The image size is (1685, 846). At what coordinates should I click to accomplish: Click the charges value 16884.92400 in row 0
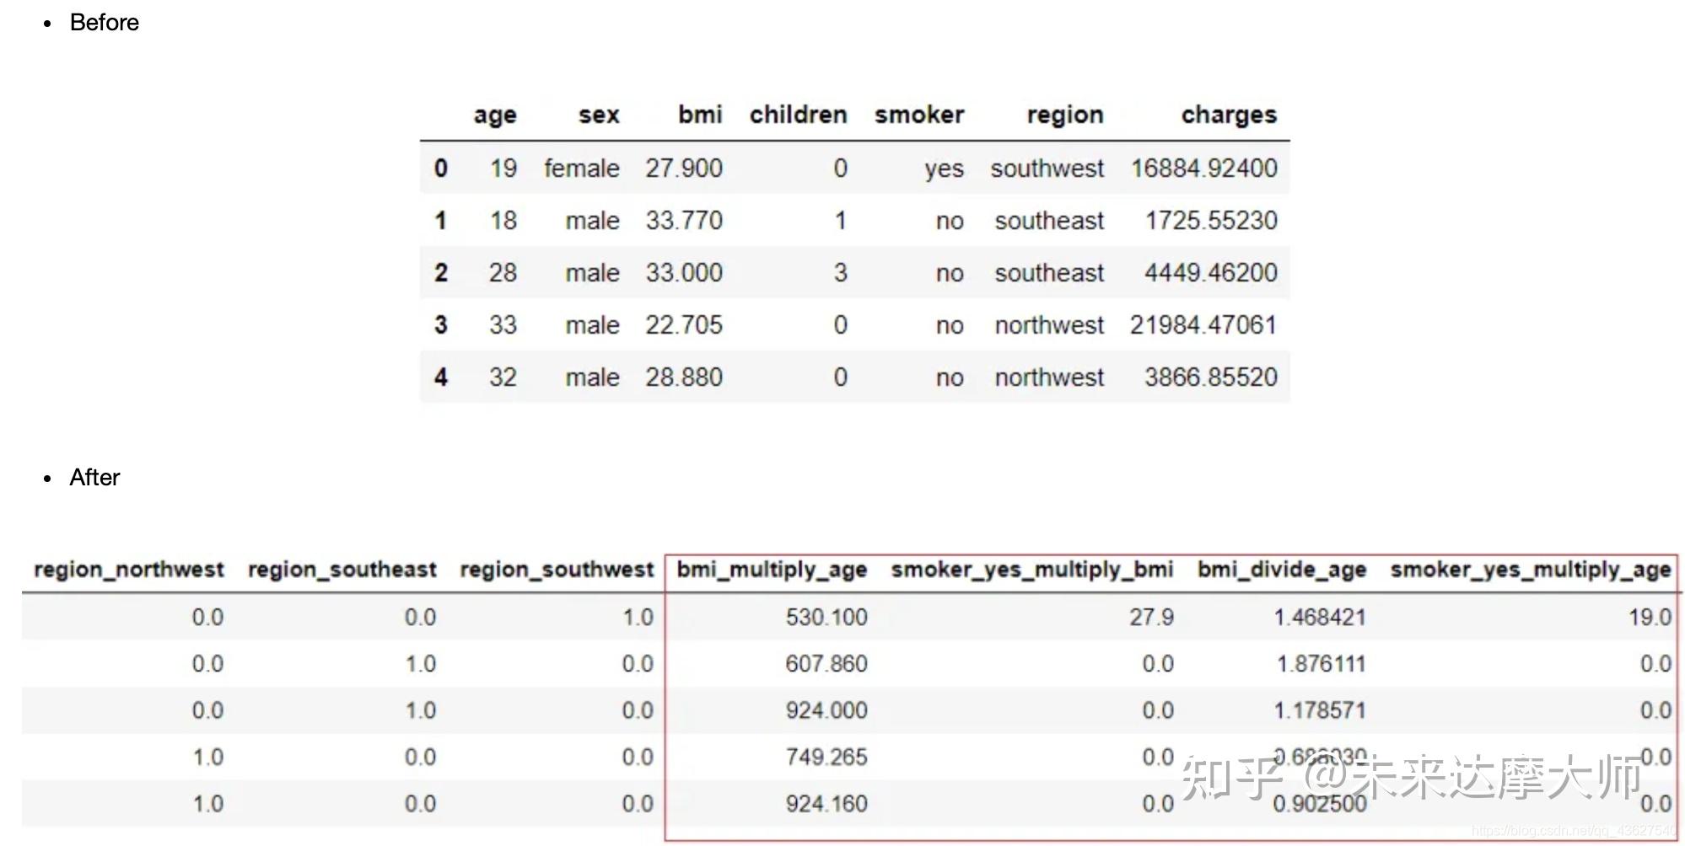(x=1204, y=168)
